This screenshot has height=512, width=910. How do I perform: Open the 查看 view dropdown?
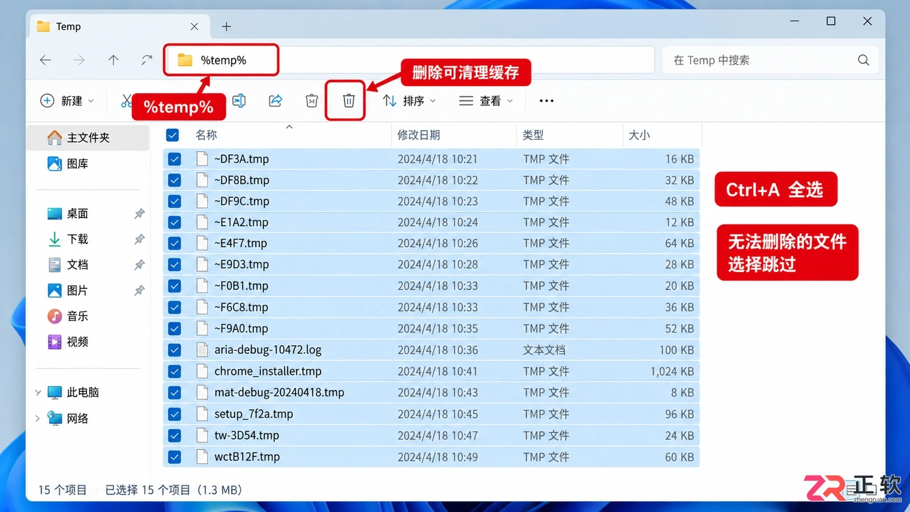pos(486,101)
